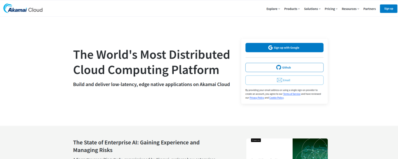Click the GitHub octocat icon

(x=279, y=67)
